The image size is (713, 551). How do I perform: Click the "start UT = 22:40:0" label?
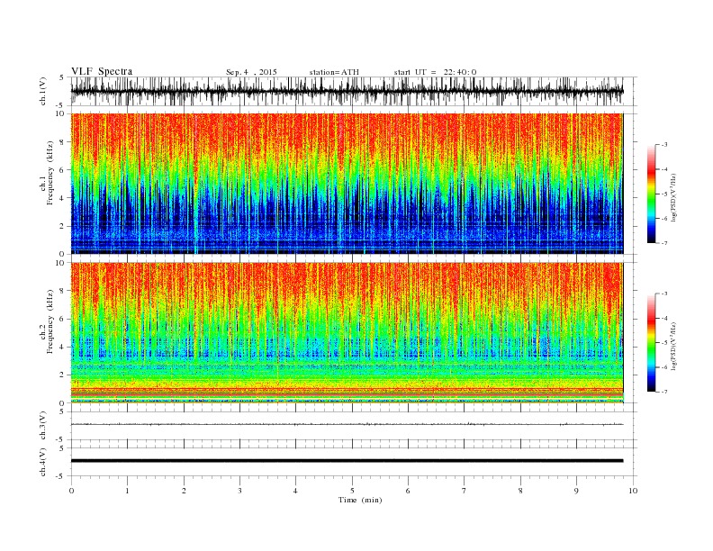click(435, 72)
